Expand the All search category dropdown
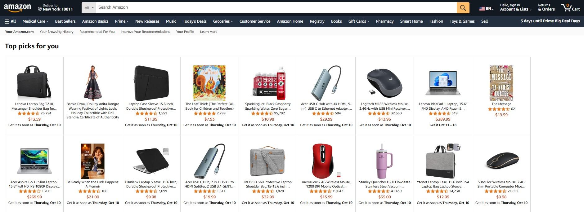The image size is (584, 212). [89, 8]
